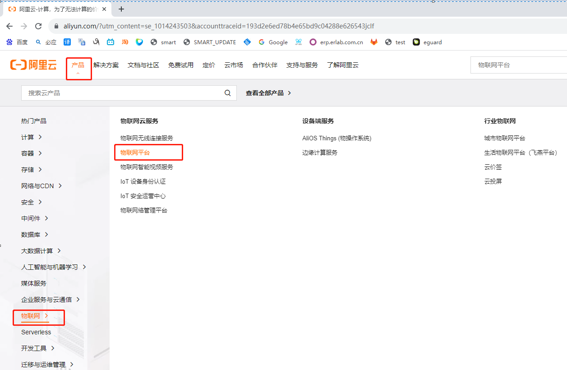
Task: Click the browser forward arrow
Action: click(x=24, y=26)
